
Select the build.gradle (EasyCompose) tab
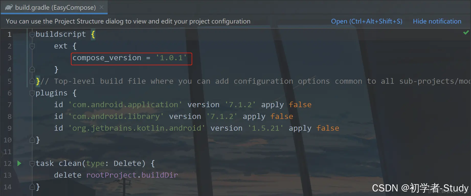click(x=54, y=7)
